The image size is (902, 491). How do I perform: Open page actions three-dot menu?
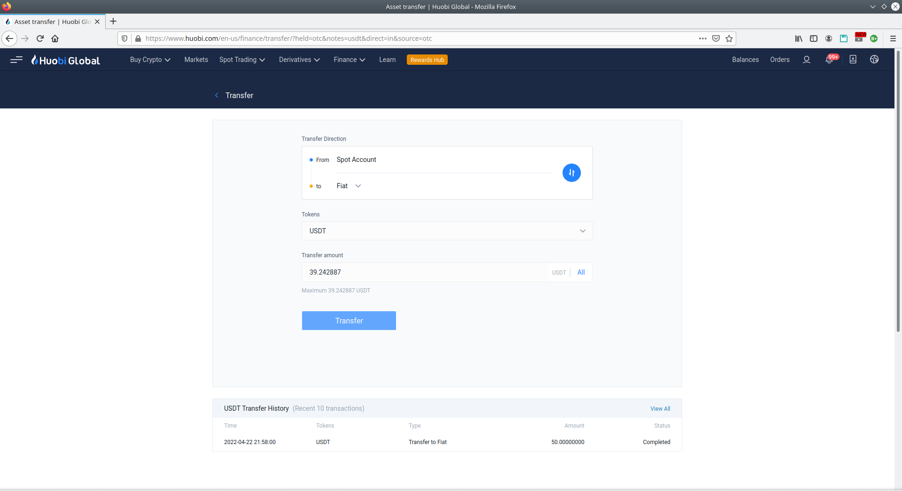point(703,38)
